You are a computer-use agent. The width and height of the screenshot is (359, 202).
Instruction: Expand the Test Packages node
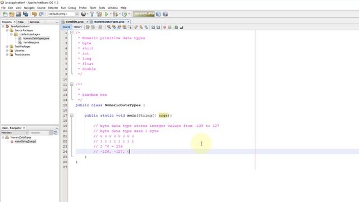[x=7, y=47]
